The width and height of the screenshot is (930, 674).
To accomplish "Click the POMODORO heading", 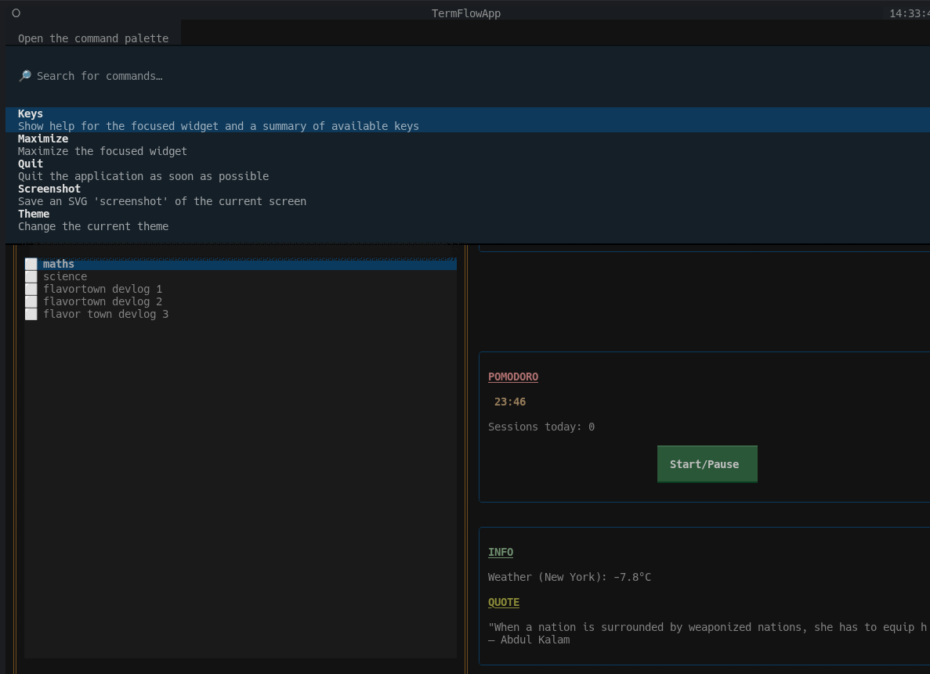I will point(513,377).
